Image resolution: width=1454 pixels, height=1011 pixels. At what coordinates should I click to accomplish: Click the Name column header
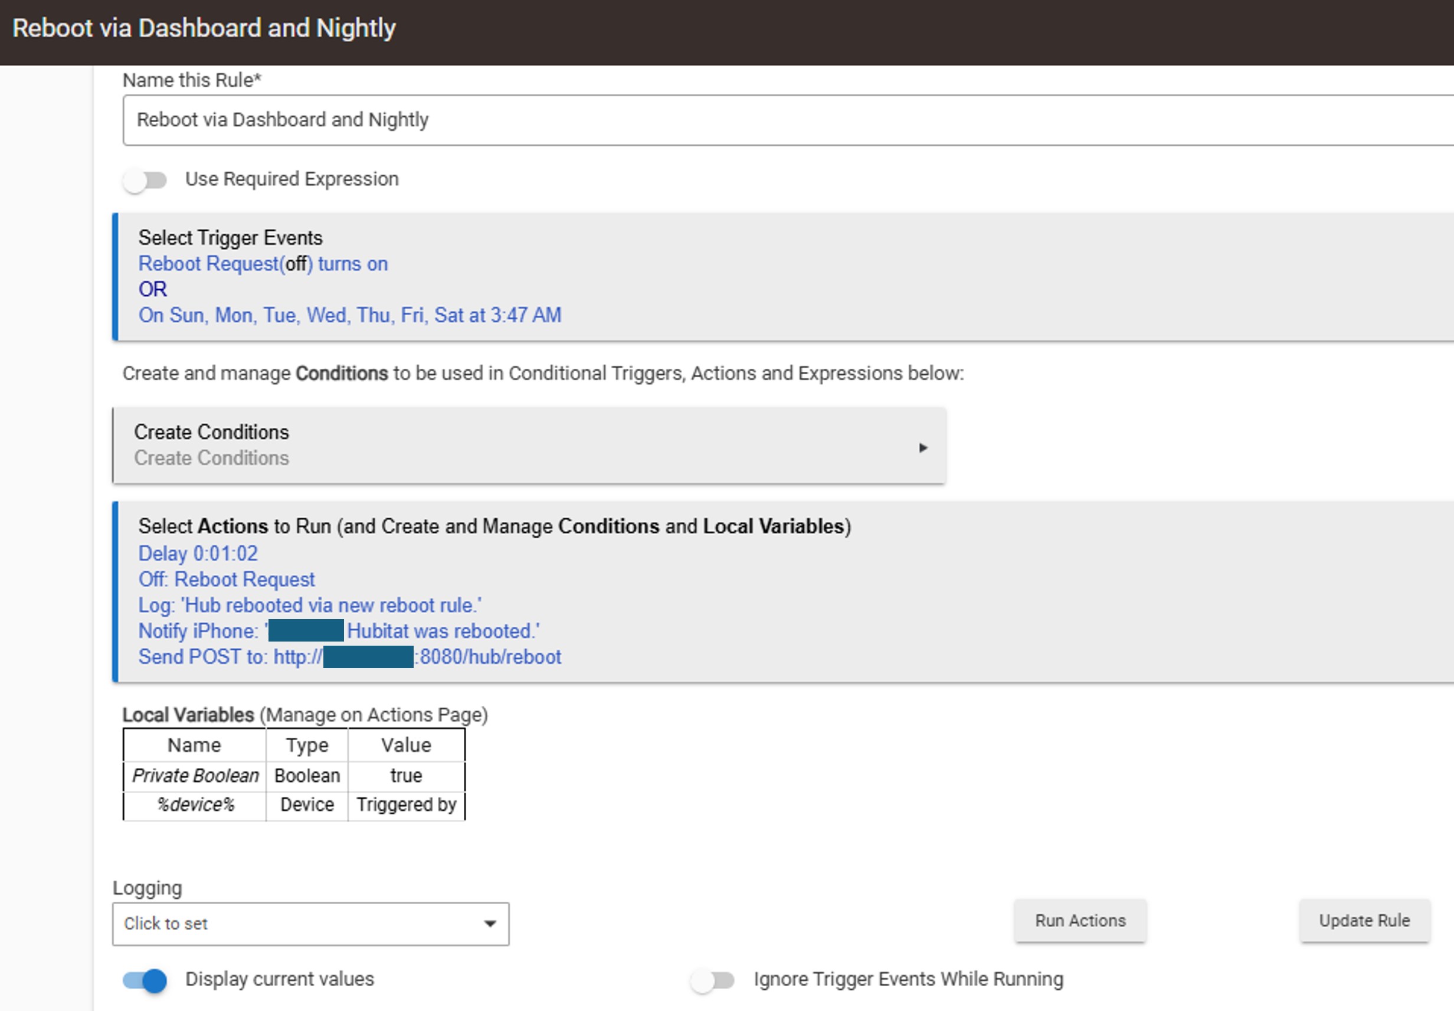[x=194, y=745]
